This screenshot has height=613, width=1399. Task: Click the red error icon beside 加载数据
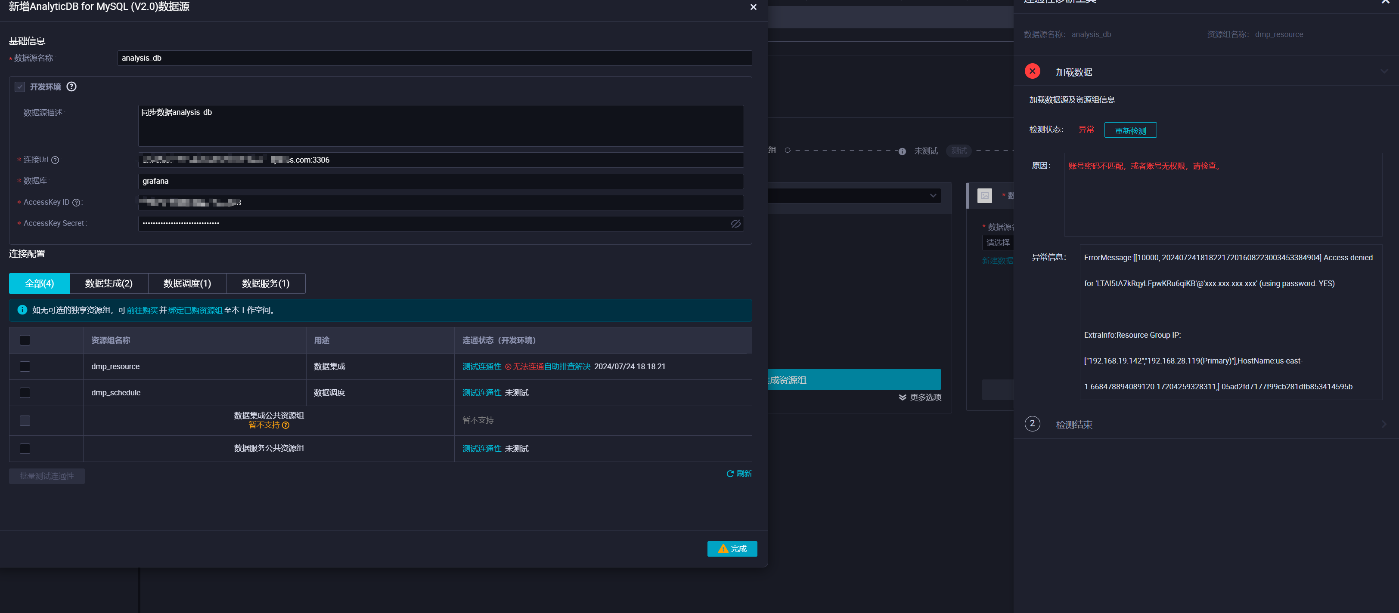[1032, 71]
